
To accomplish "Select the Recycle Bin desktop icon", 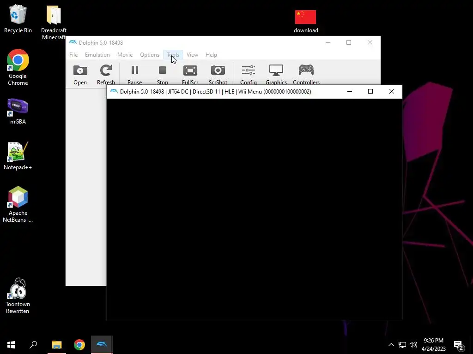I will [18, 18].
